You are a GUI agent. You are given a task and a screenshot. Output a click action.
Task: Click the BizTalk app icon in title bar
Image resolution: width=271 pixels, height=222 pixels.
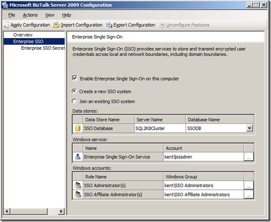[x=5, y=5]
